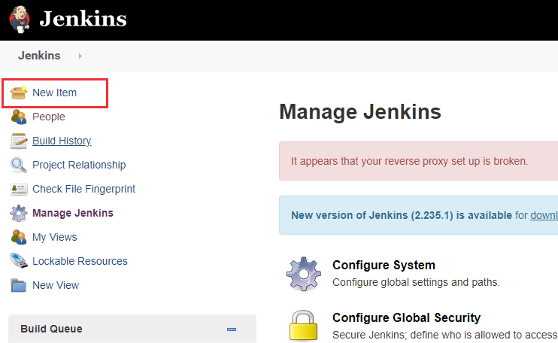558x343 pixels.
Task: Open the Check File Fingerprint link
Action: click(83, 189)
